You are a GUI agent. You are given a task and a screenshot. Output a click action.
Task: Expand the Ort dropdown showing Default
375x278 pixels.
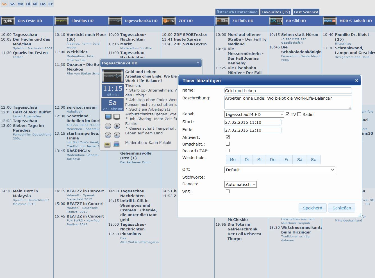tap(280, 170)
